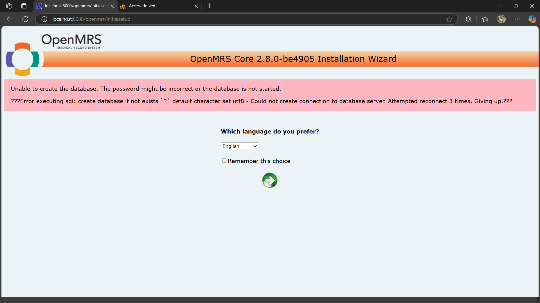Add this page to favorites star icon
This screenshot has height=303, width=540.
(x=449, y=19)
